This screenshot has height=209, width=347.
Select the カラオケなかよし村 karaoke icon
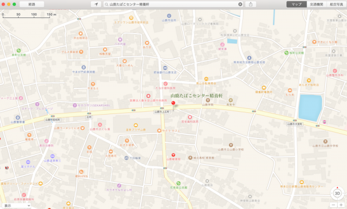click(119, 185)
